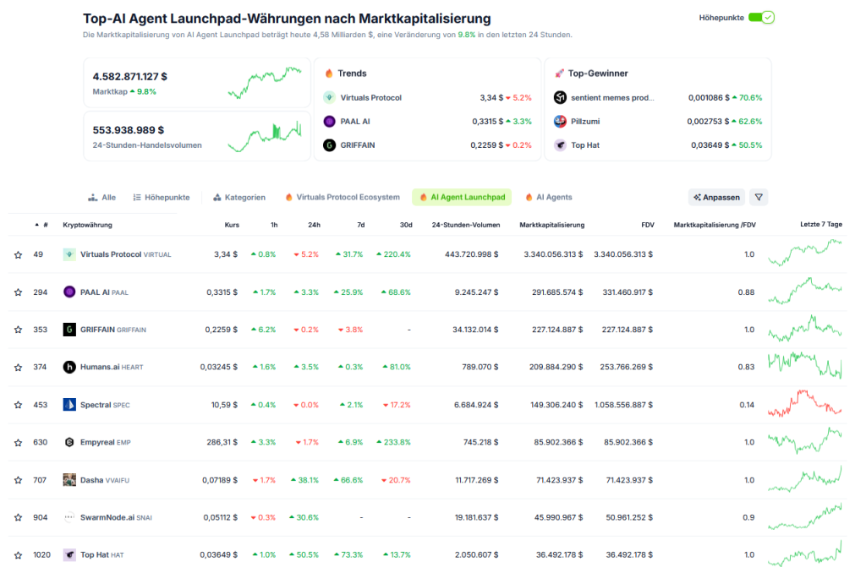Image resolution: width=866 pixels, height=573 pixels.
Task: Click the Humans.ai logo icon
Action: 69,367
